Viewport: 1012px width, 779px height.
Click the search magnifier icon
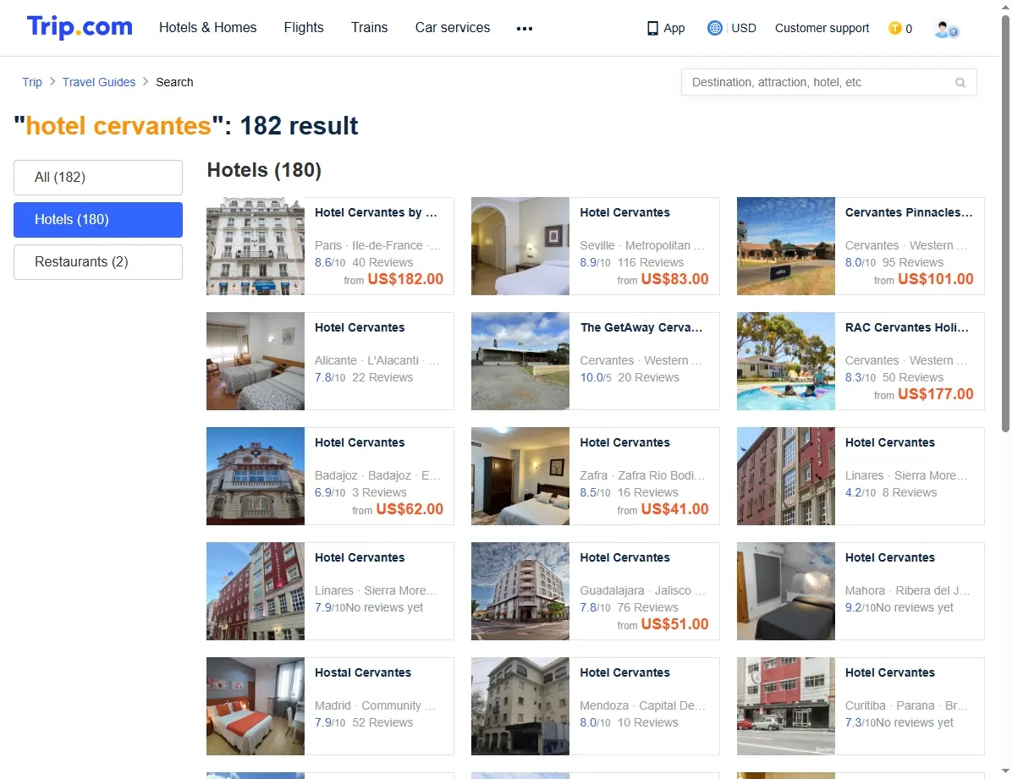(x=960, y=83)
